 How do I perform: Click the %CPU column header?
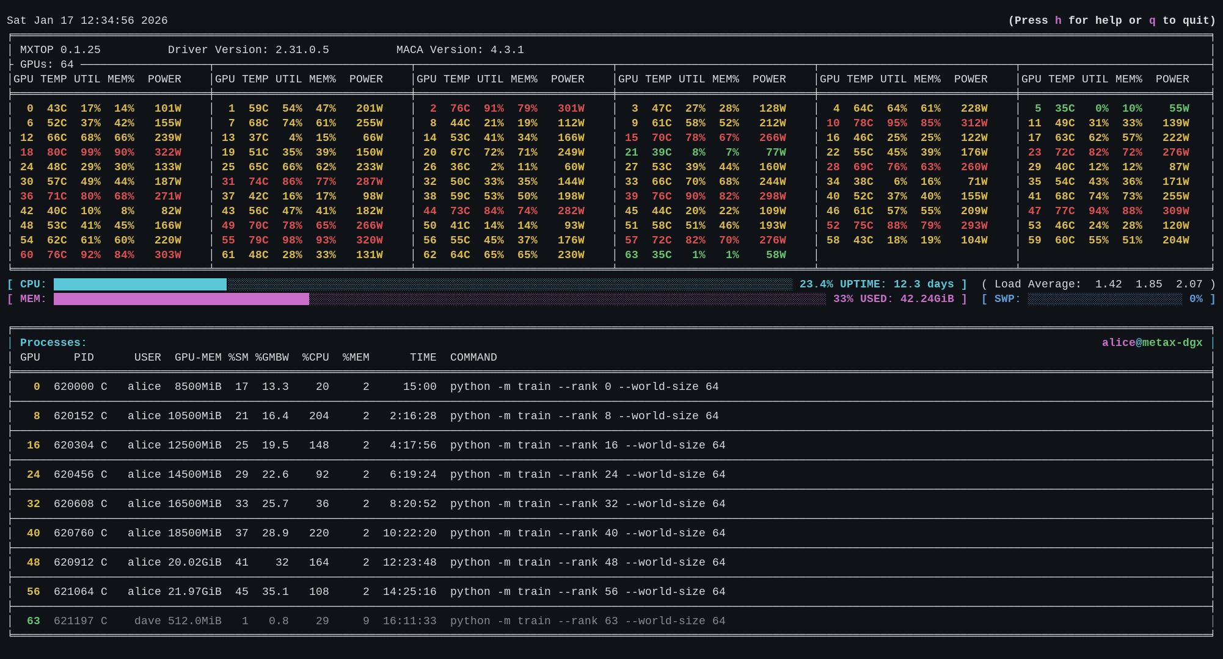(315, 358)
